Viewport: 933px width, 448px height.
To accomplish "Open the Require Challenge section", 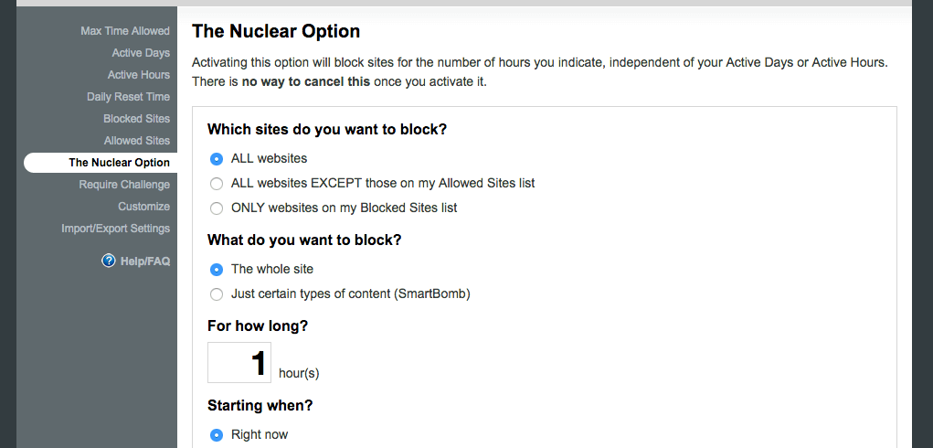I will pos(123,185).
